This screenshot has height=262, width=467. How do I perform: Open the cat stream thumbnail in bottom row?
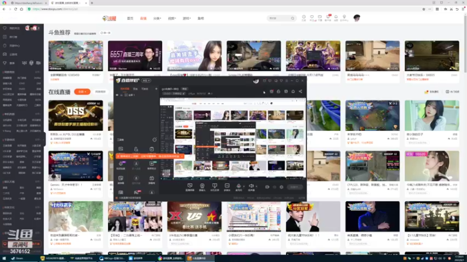pos(76,217)
